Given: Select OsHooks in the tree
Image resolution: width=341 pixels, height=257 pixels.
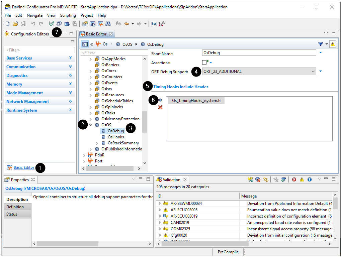Looking at the screenshot, I should [115, 137].
